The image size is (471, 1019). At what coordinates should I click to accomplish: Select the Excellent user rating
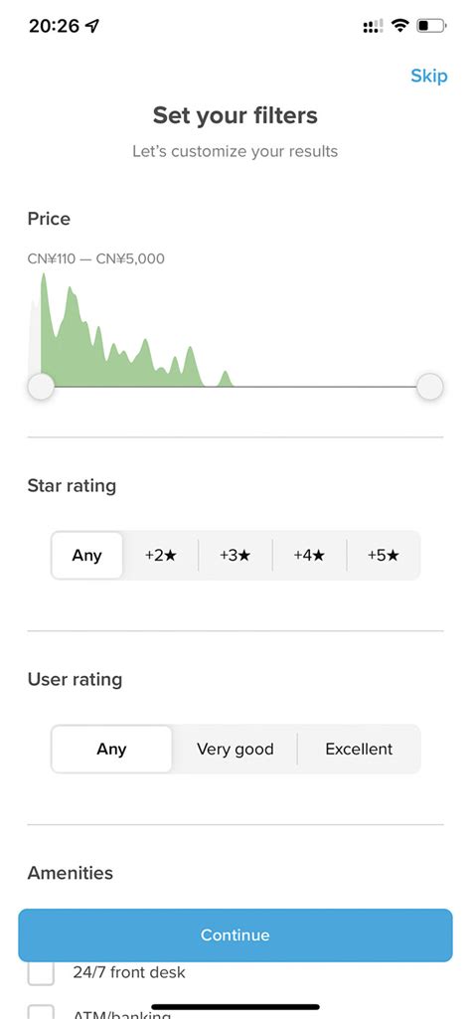[x=359, y=749]
